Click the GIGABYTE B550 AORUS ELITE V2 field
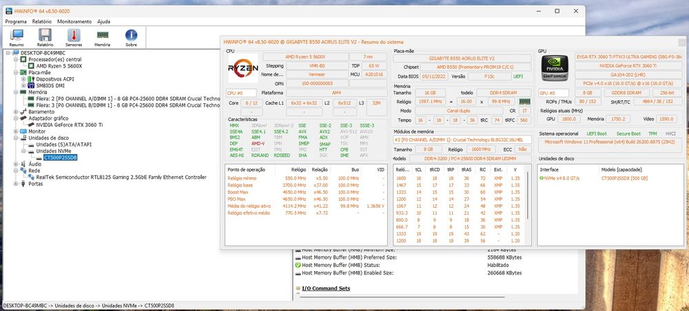This screenshot has width=689, height=311. pos(462,58)
